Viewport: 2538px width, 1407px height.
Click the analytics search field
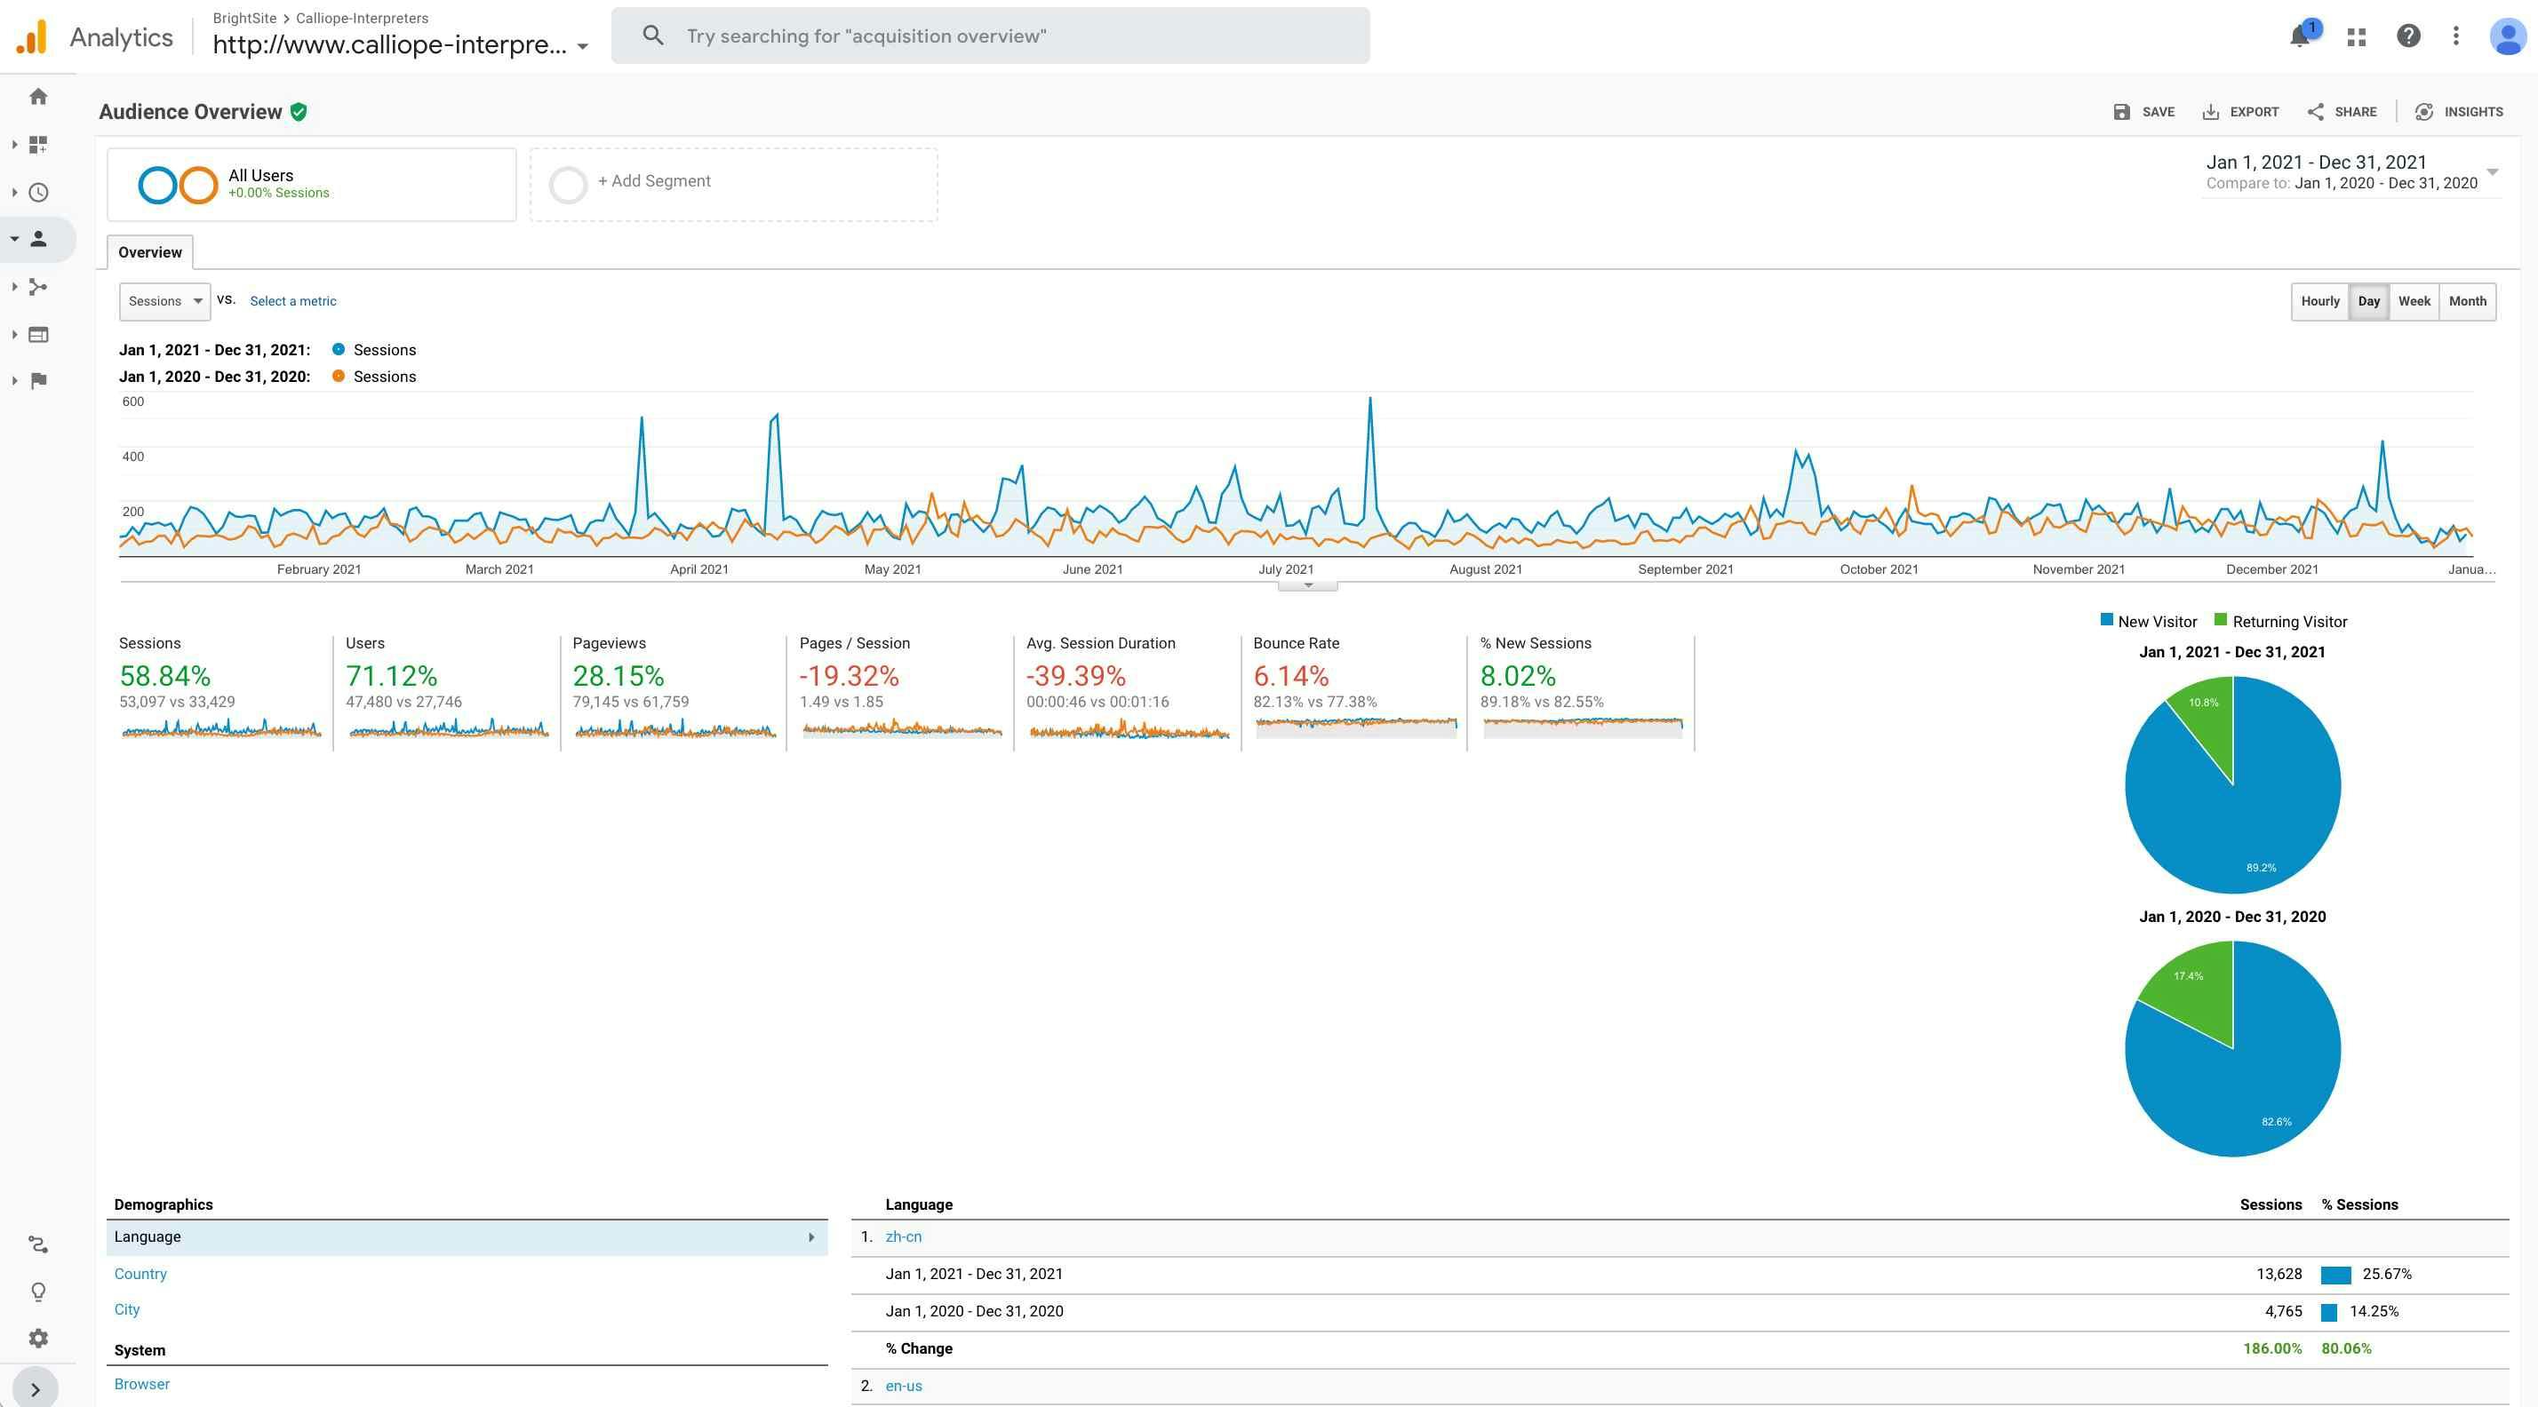989,36
